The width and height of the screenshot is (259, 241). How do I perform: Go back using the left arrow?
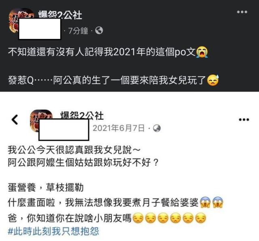[x=15, y=119]
